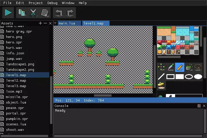Image resolution: width=207 pixels, height=138 pixels.
Task: Click the Undo arrow icon
Action: click(x=59, y=13)
